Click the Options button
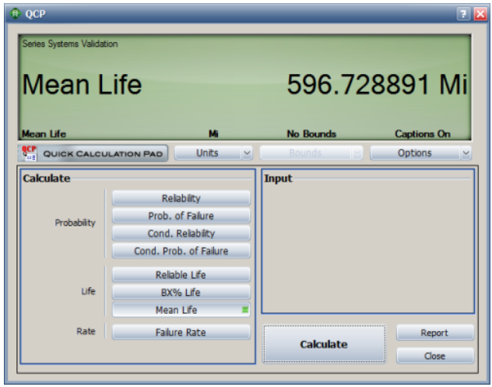Screen dimensions: 492x387 pyautogui.click(x=415, y=153)
